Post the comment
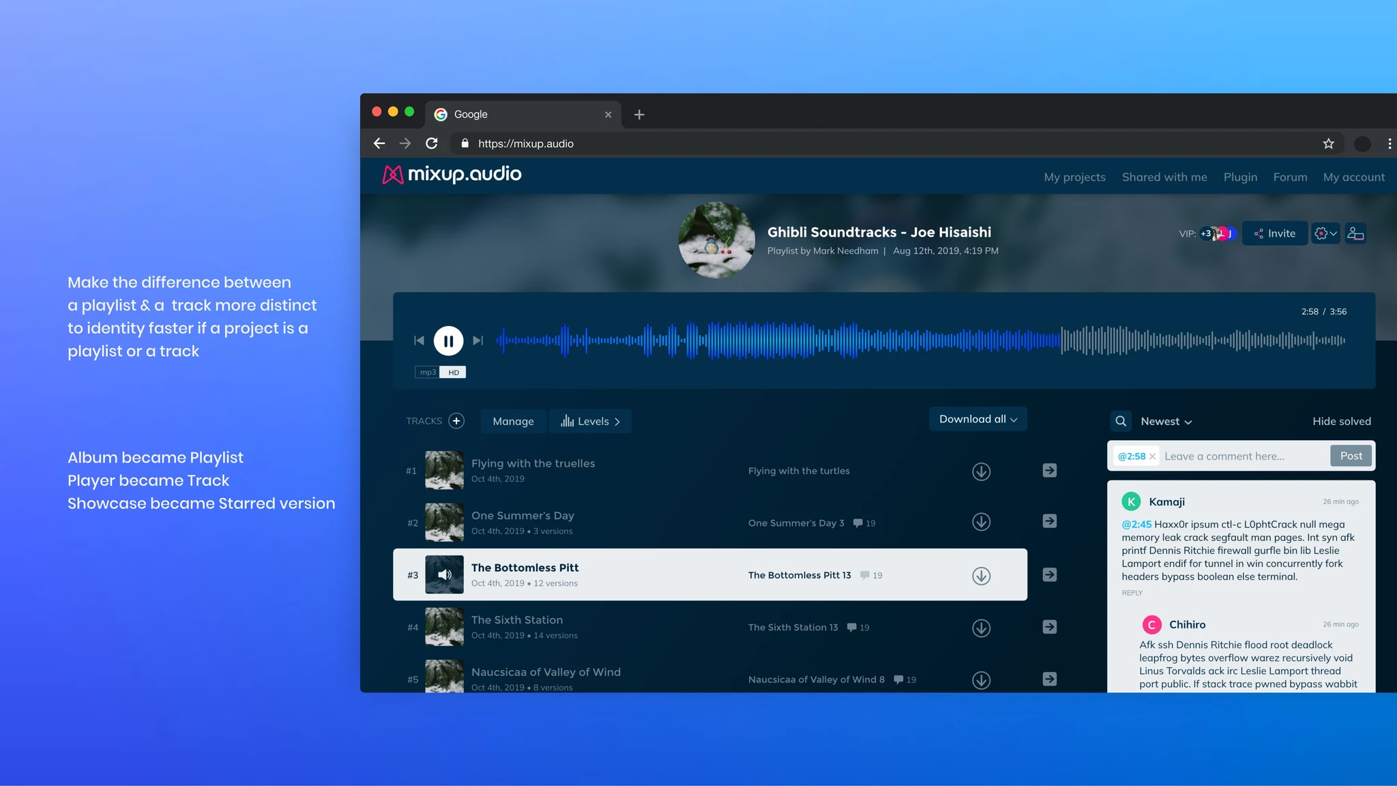The width and height of the screenshot is (1397, 786). [x=1351, y=456]
